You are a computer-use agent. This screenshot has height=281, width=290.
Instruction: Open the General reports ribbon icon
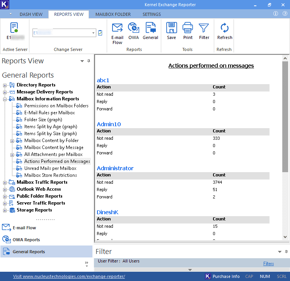tap(150, 31)
